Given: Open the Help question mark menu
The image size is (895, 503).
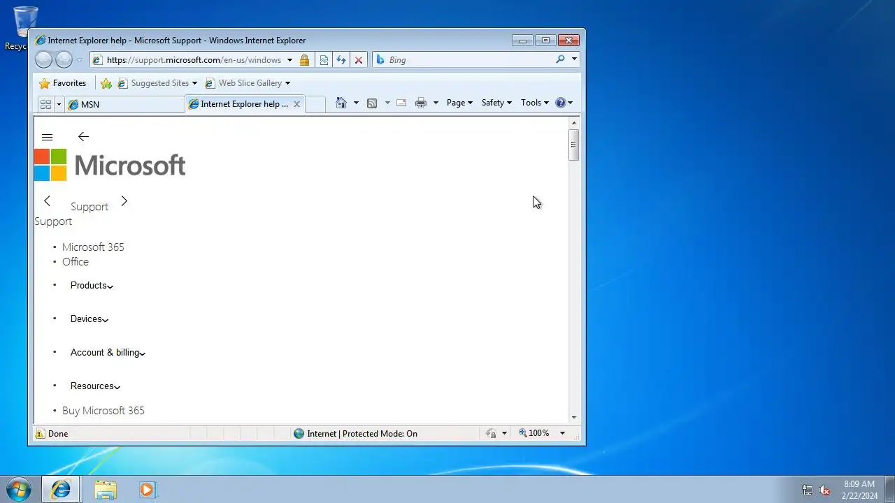Looking at the screenshot, I should (564, 103).
